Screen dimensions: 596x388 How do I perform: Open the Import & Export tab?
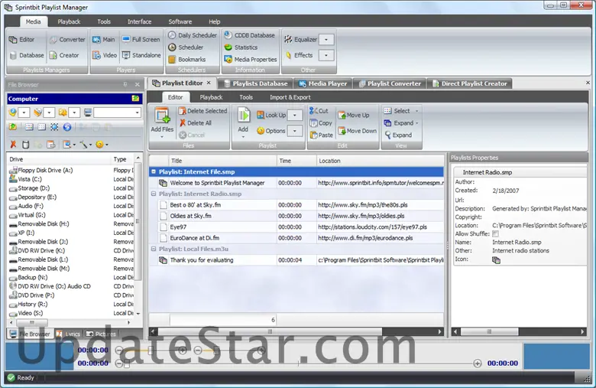290,97
